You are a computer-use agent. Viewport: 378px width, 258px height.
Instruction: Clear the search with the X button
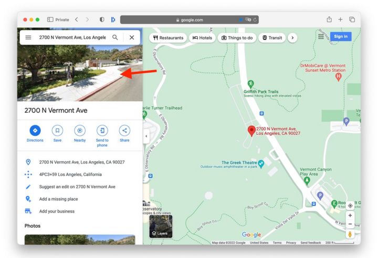[132, 37]
